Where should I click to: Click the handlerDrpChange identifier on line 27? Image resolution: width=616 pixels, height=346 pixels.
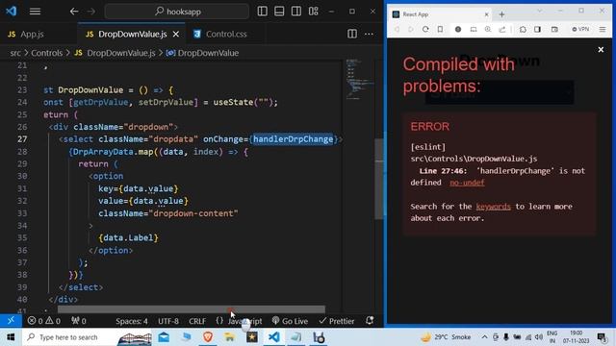point(293,139)
